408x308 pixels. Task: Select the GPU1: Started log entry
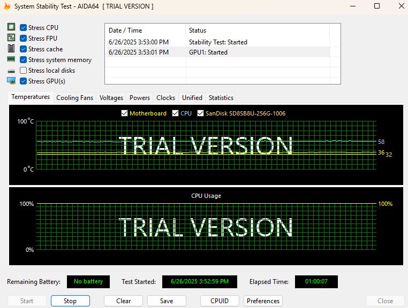click(208, 52)
